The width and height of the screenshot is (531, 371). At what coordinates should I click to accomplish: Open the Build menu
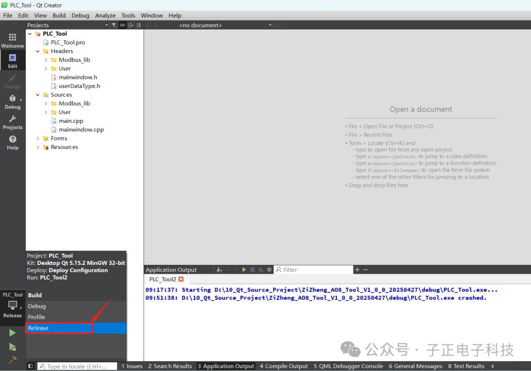59,15
